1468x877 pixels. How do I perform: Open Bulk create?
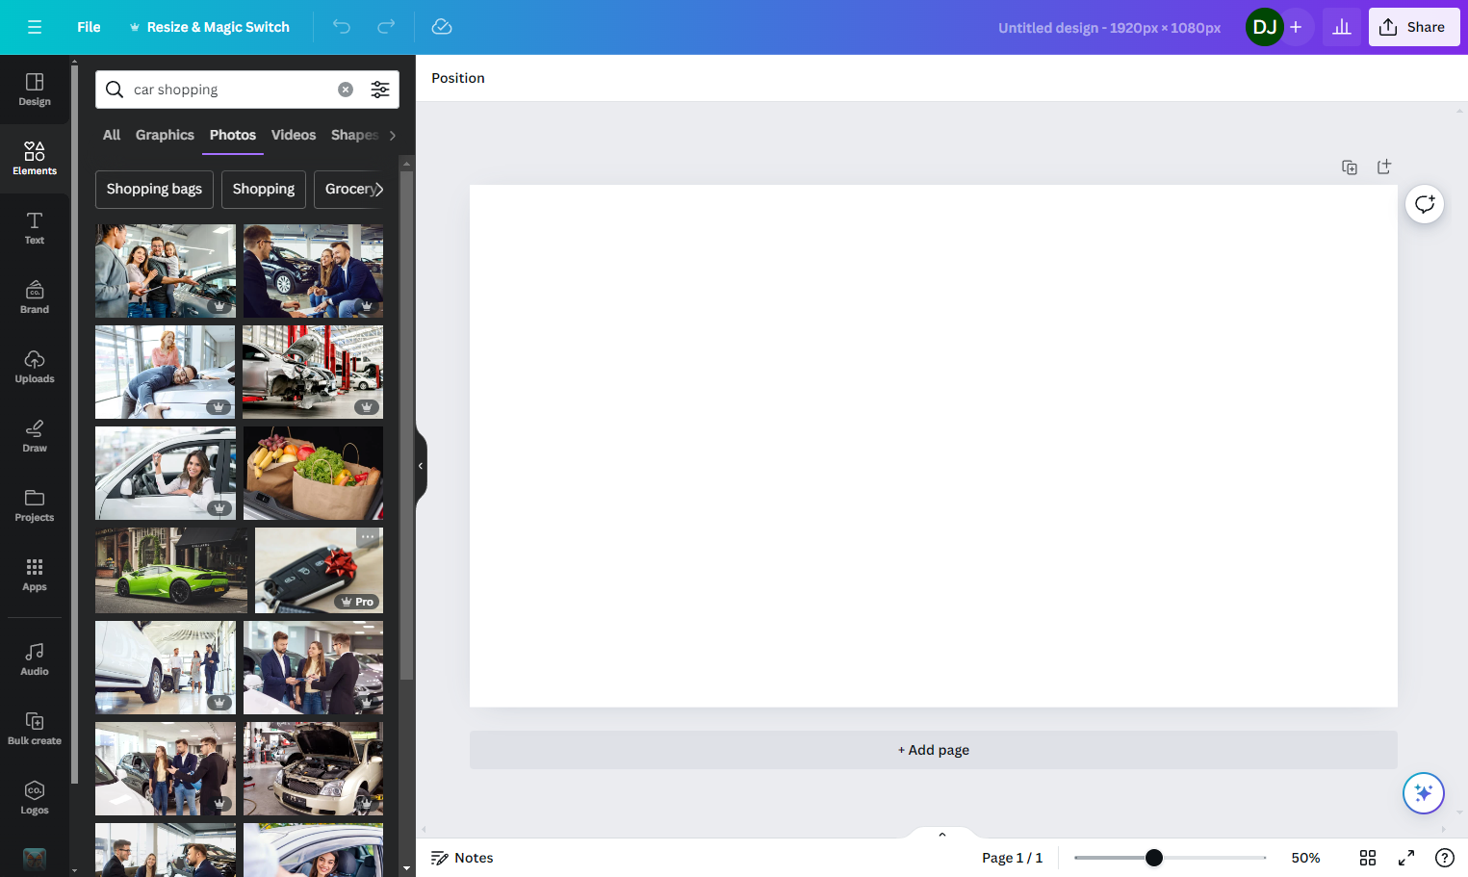[x=35, y=729]
